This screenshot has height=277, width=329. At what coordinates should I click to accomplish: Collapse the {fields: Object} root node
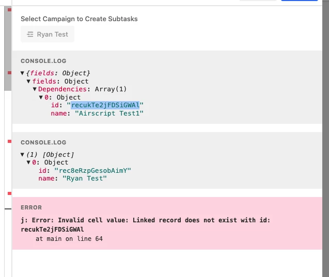point(22,73)
